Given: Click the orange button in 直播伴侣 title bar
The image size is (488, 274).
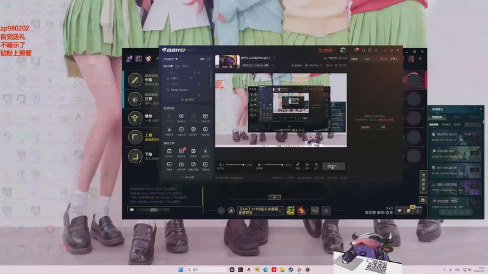Looking at the screenshot, I should 326,50.
